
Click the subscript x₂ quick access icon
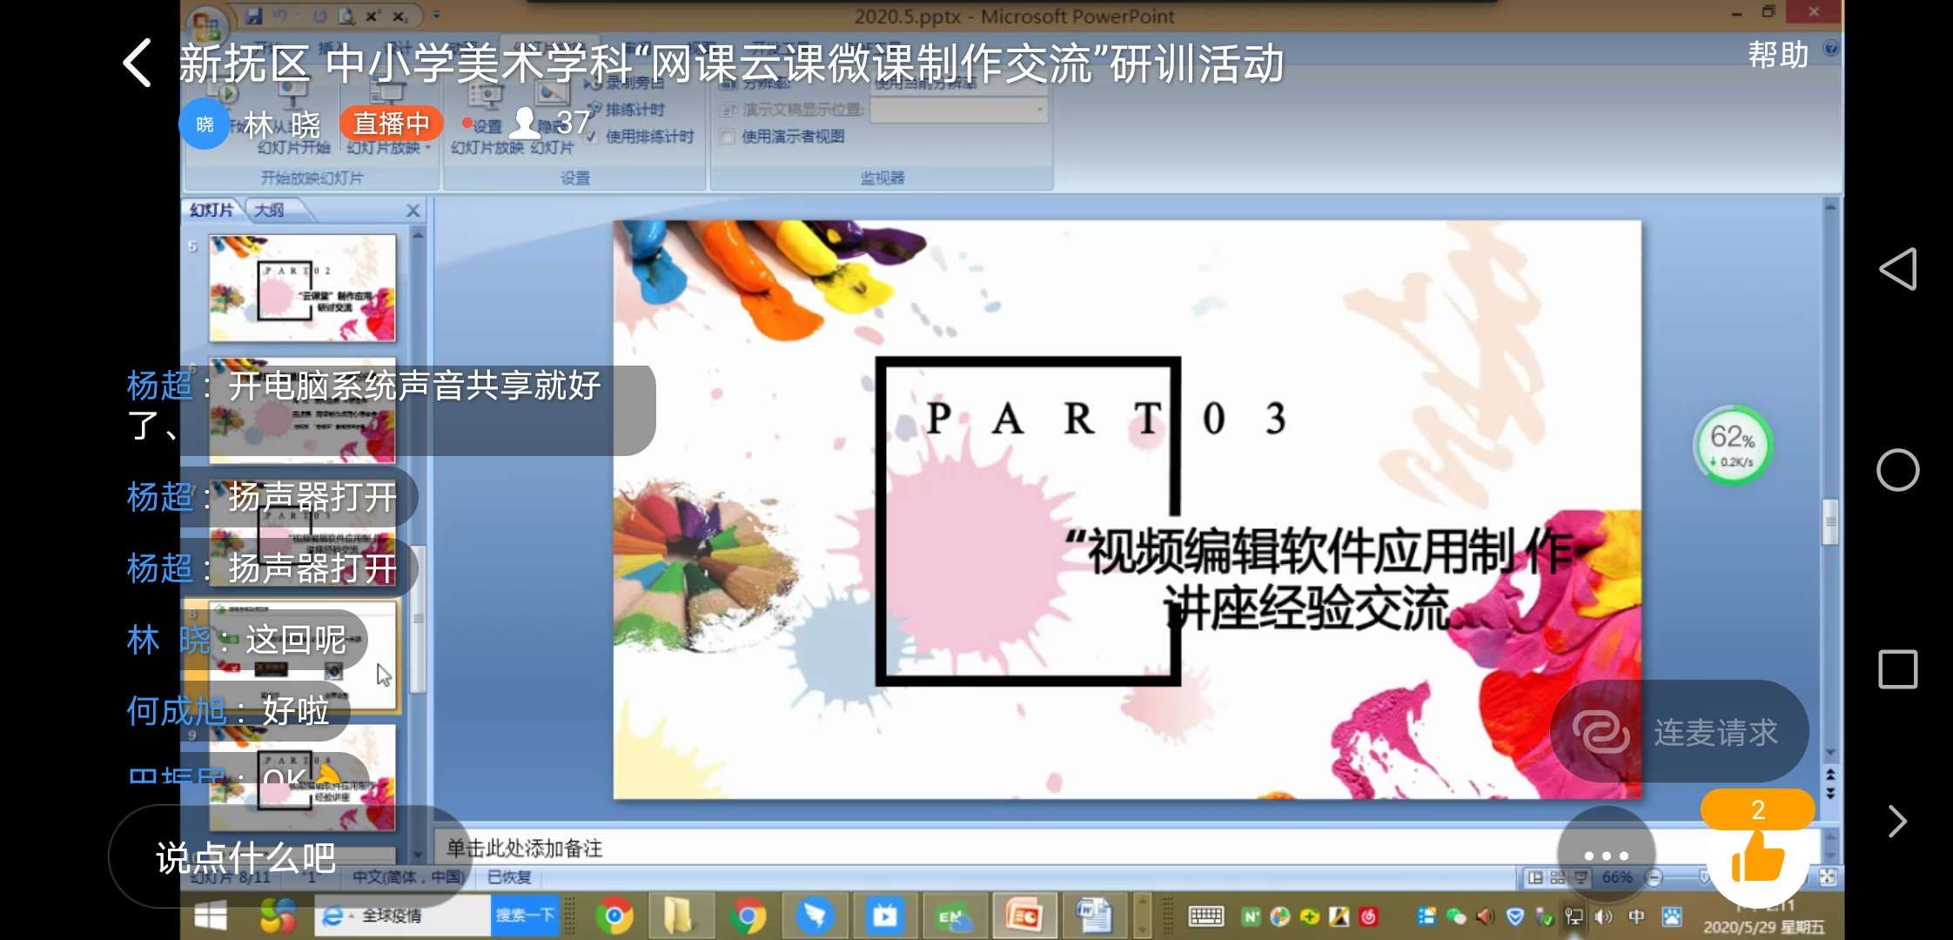point(399,16)
